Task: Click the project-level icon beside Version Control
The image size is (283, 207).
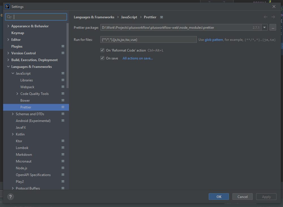Action: (63, 53)
